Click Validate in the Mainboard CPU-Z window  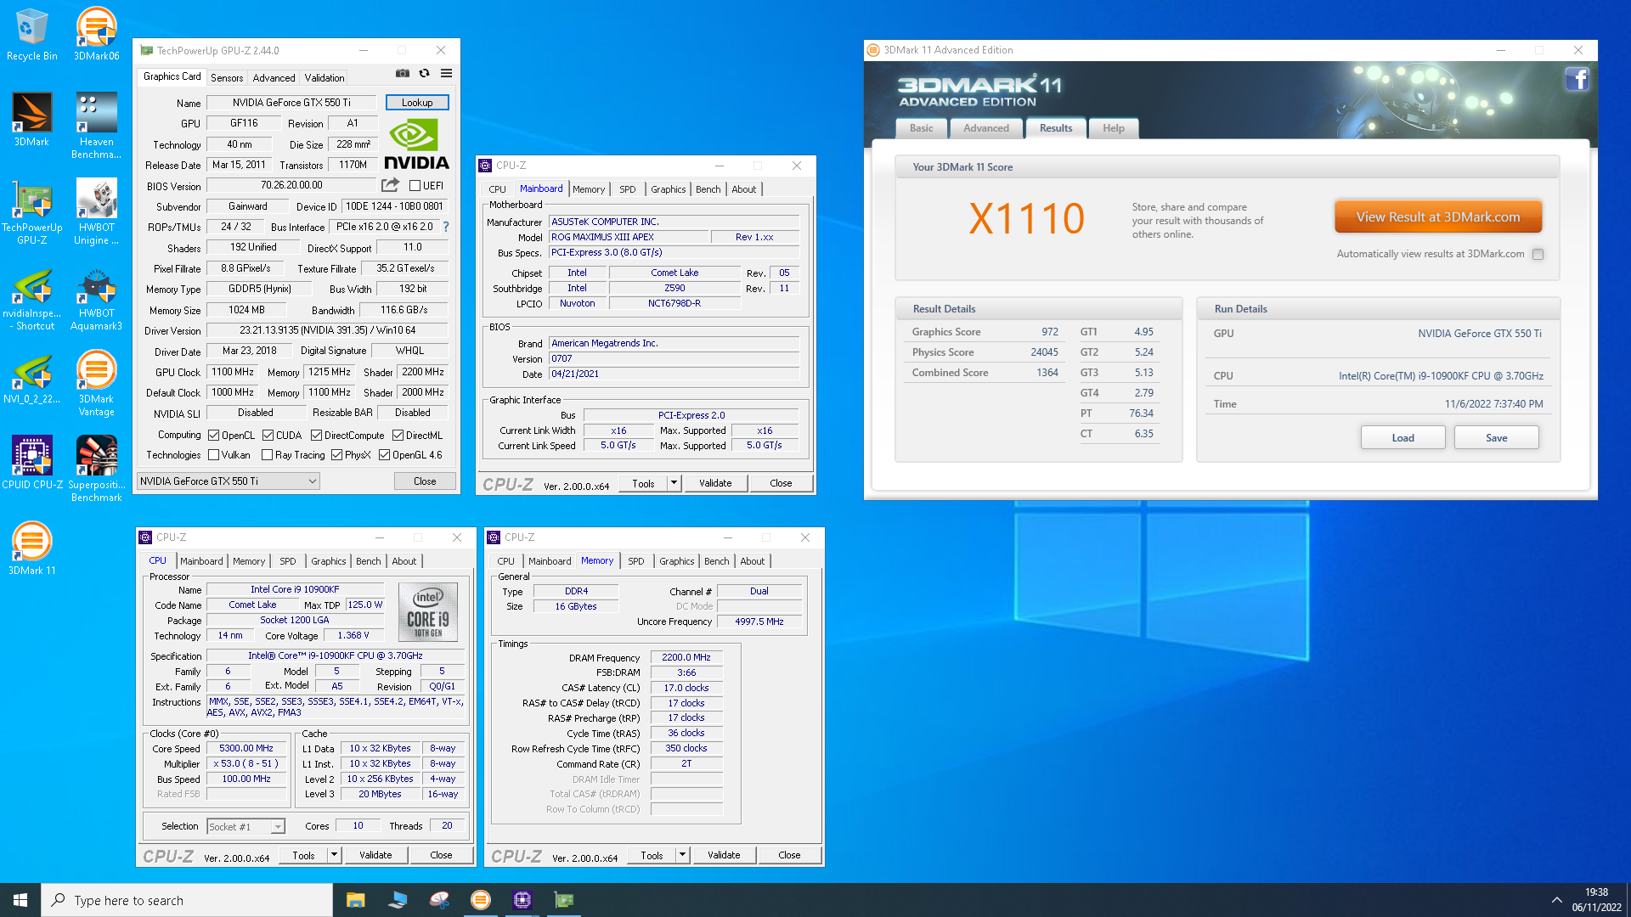click(x=714, y=483)
